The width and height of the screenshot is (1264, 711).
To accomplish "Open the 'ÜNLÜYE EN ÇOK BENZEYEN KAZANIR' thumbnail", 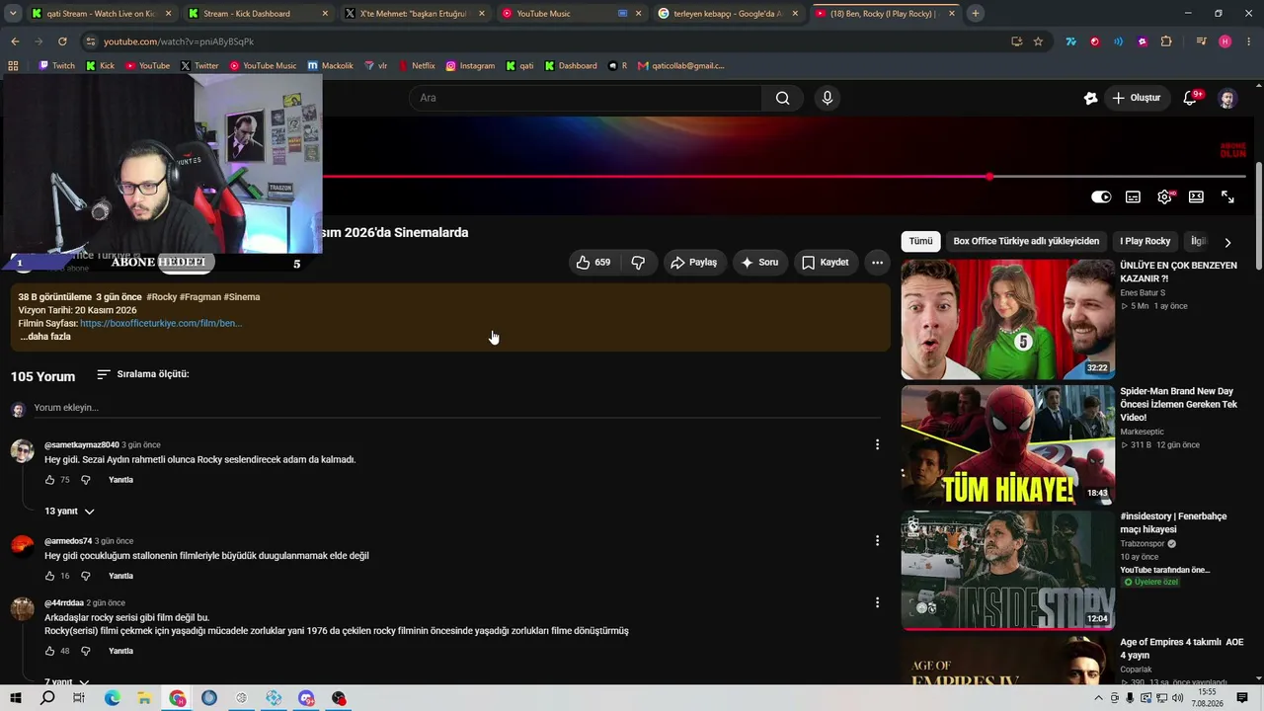I will tap(1007, 319).
